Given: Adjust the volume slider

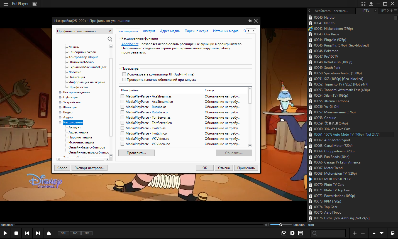Looking at the screenshot, I should [281, 225].
